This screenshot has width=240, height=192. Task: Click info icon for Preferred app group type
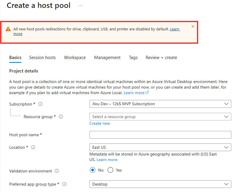pyautogui.click(x=64, y=184)
